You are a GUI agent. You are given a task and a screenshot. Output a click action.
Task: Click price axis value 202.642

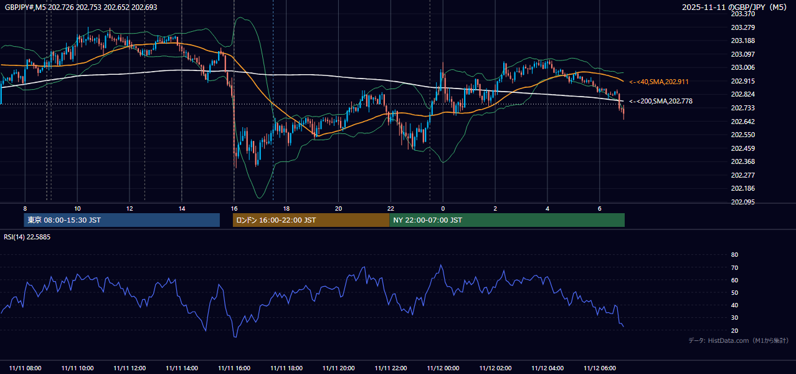coord(743,122)
